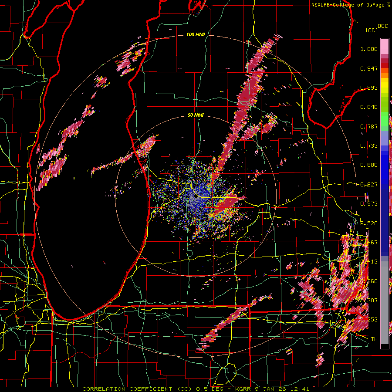Select the 0.680 color scale value
The height and width of the screenshot is (392, 392).
click(369, 165)
